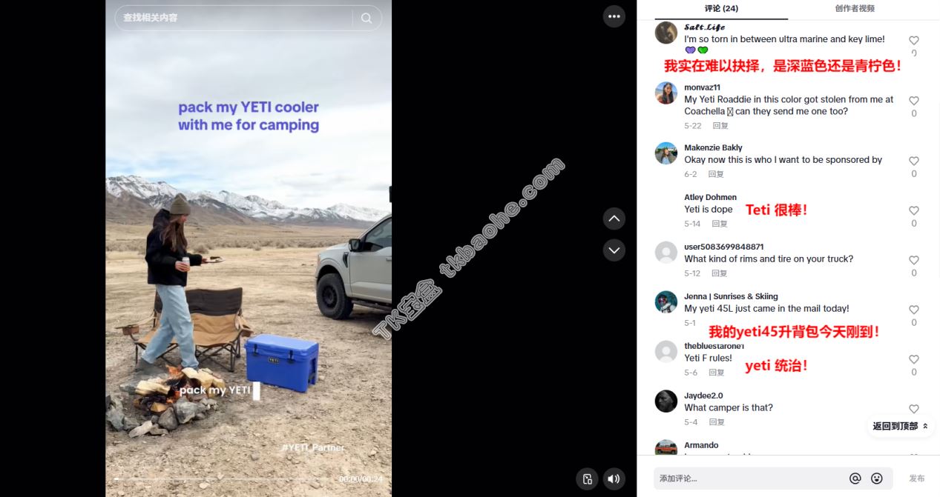Click the clipboard icon beside the speaker

587,478
